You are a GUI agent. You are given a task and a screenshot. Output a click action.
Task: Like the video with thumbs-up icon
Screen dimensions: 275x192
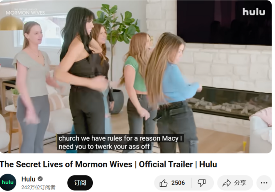[x=163, y=183]
